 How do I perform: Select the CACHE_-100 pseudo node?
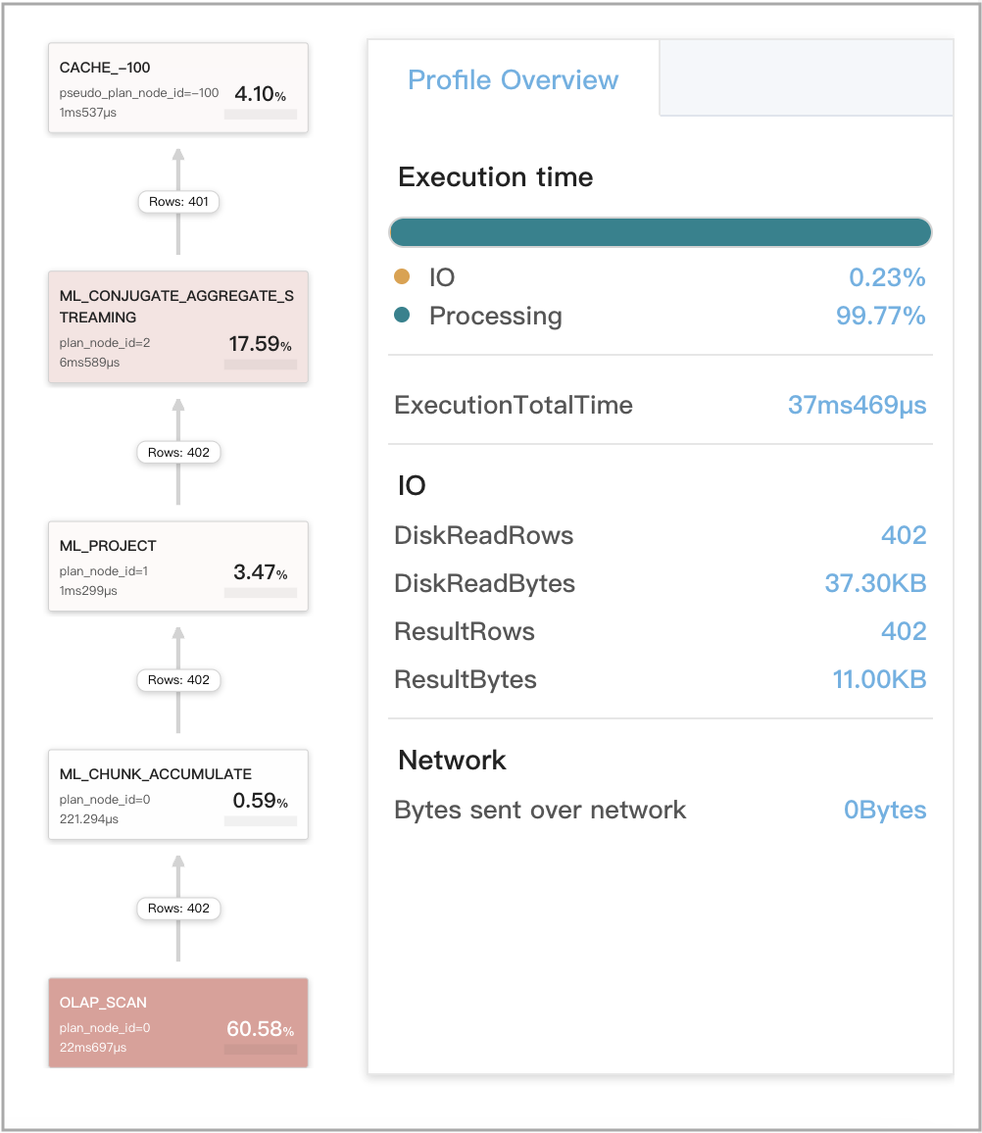point(177,87)
